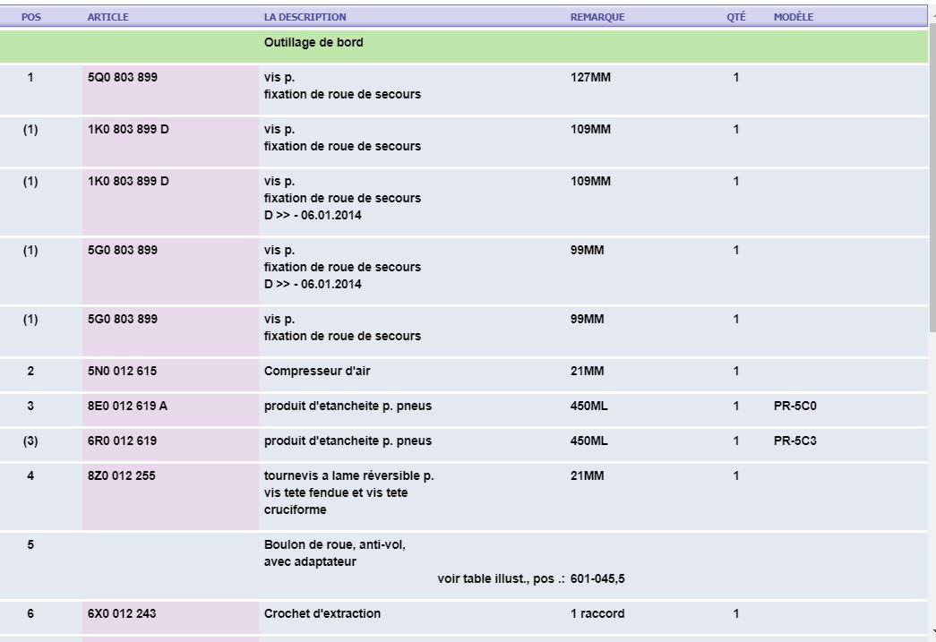Open article 8Z0 012 255
936x642 pixels.
coord(121,475)
